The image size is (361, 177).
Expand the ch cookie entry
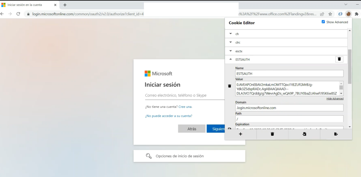click(286, 34)
